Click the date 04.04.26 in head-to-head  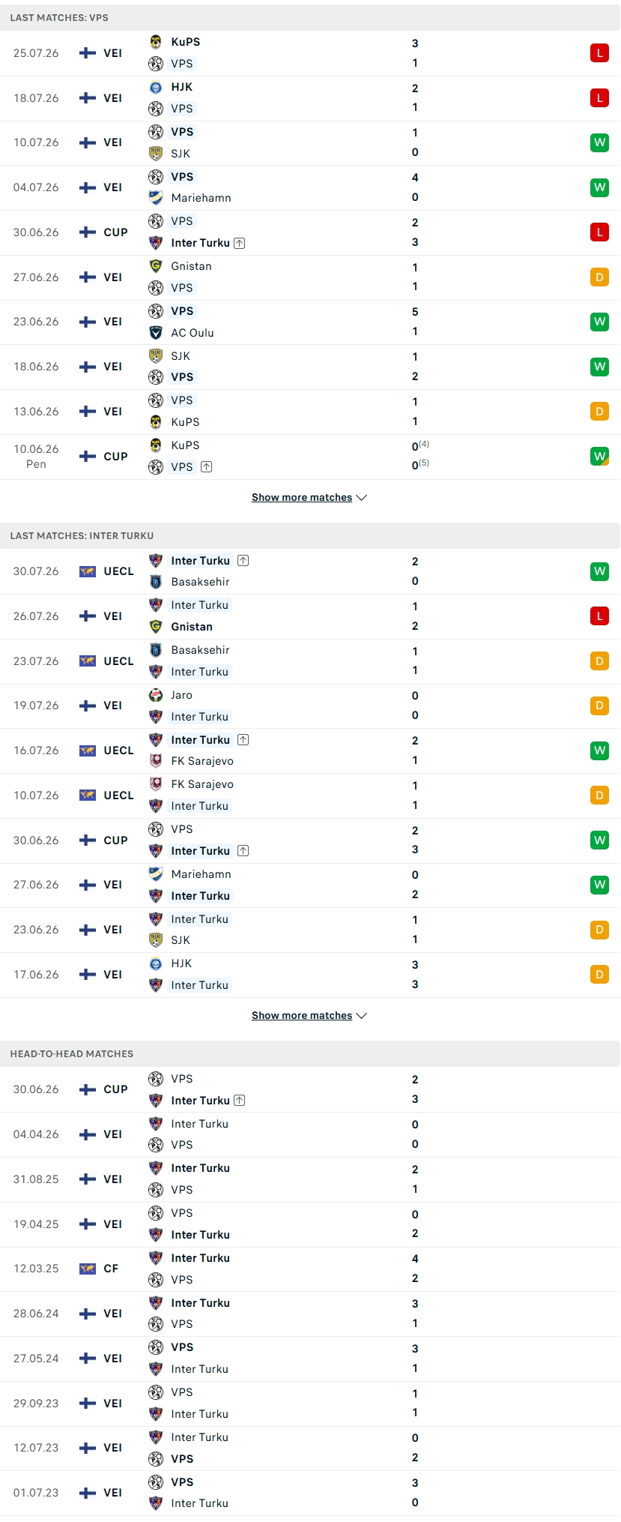pyautogui.click(x=36, y=1134)
